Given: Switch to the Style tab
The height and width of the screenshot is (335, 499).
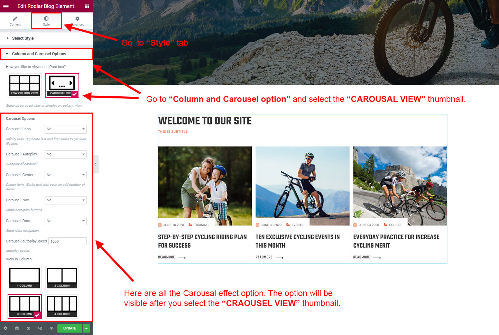Looking at the screenshot, I should [x=46, y=21].
